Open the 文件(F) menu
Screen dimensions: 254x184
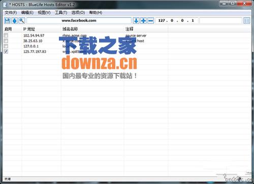[11, 13]
